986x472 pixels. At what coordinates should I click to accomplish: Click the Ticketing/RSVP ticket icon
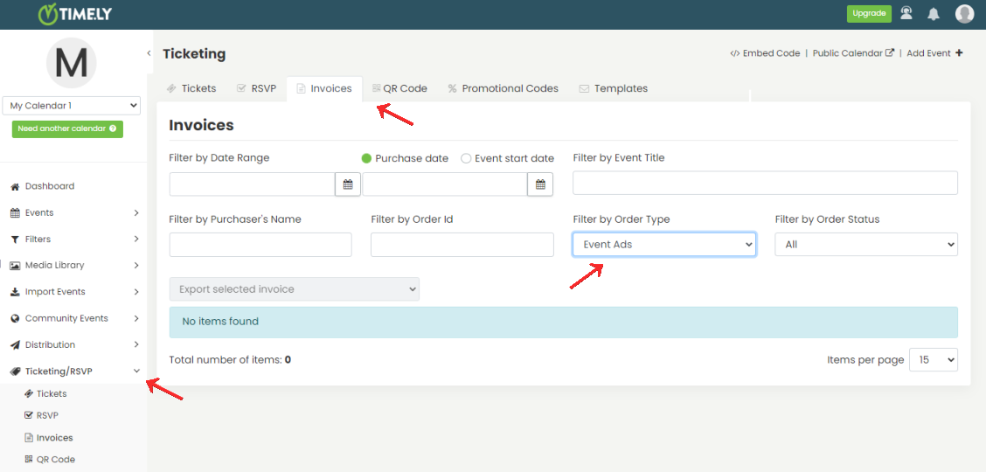point(15,371)
